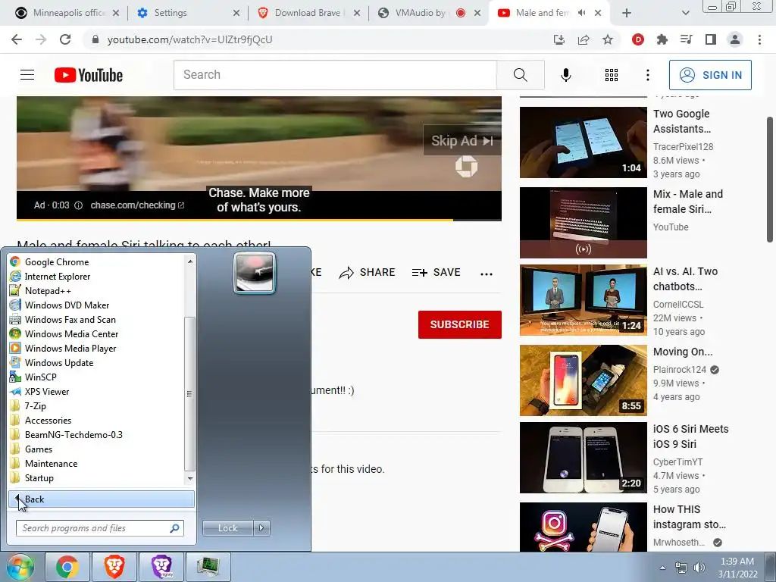Image resolution: width=776 pixels, height=582 pixels.
Task: Open more actions ellipsis under the video
Action: tap(487, 274)
